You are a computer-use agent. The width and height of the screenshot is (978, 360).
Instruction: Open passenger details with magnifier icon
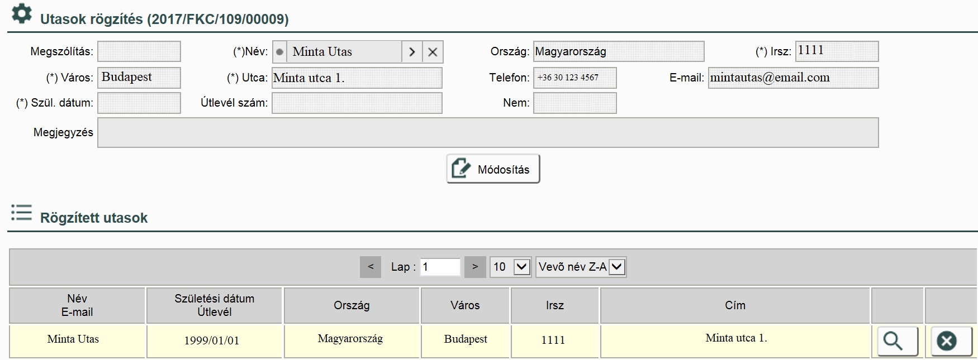click(x=898, y=340)
